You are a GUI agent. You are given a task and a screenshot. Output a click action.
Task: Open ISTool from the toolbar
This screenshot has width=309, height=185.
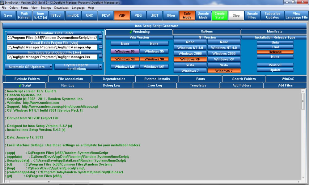pyautogui.click(x=57, y=15)
